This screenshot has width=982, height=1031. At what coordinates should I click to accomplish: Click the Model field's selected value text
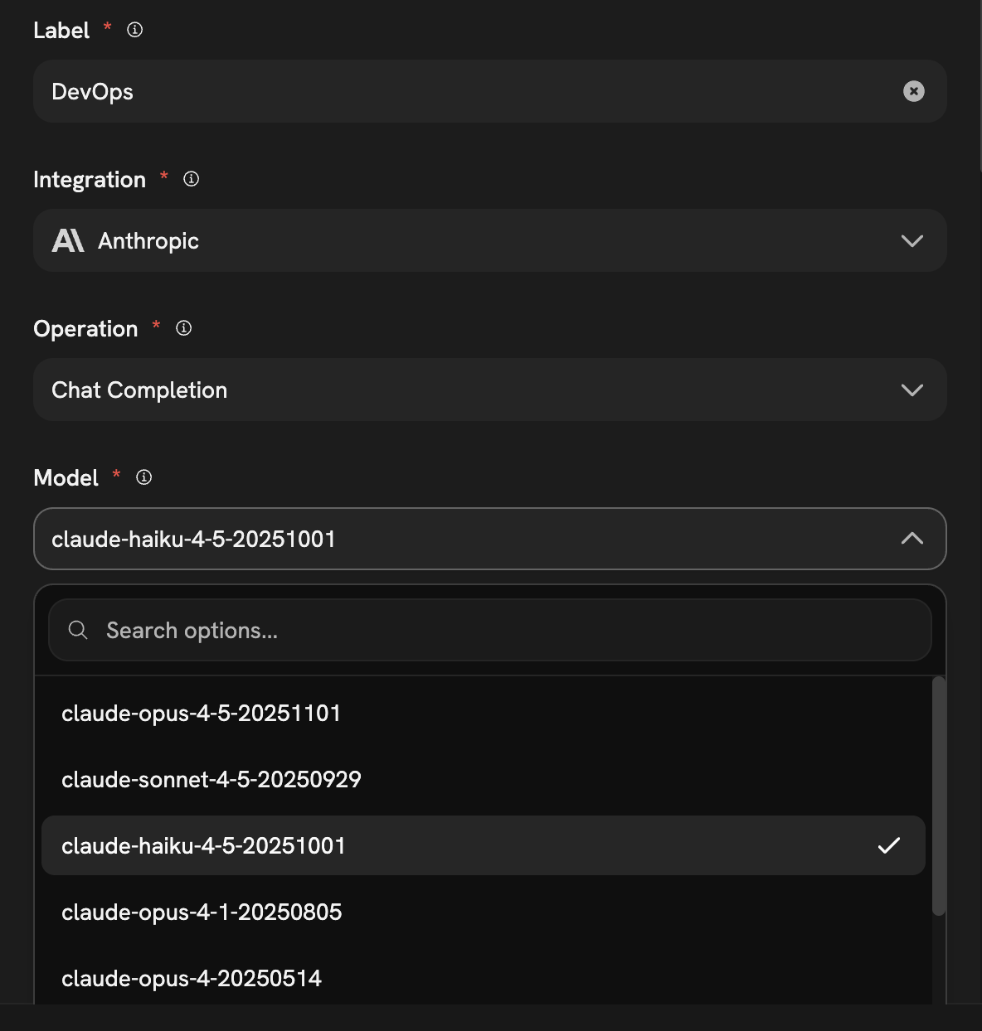[x=193, y=539]
